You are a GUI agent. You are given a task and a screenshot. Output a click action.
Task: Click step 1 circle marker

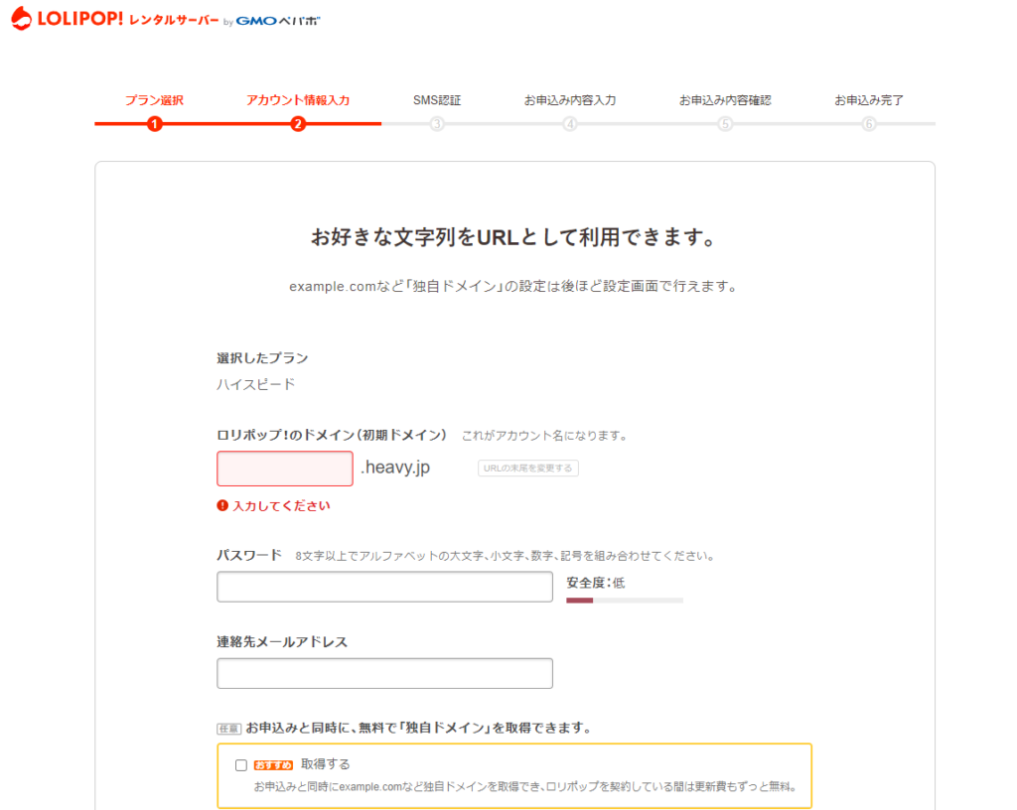(154, 124)
